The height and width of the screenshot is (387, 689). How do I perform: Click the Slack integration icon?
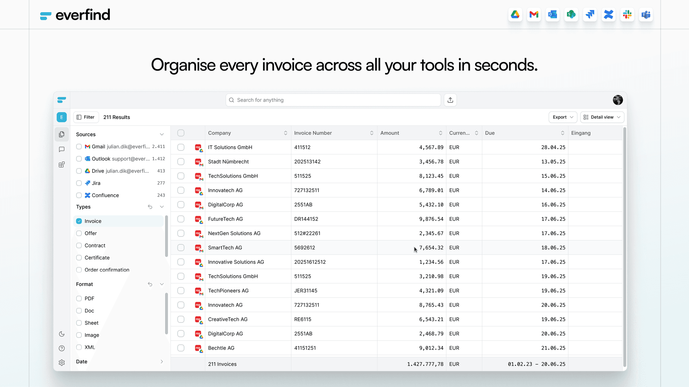[x=627, y=14]
